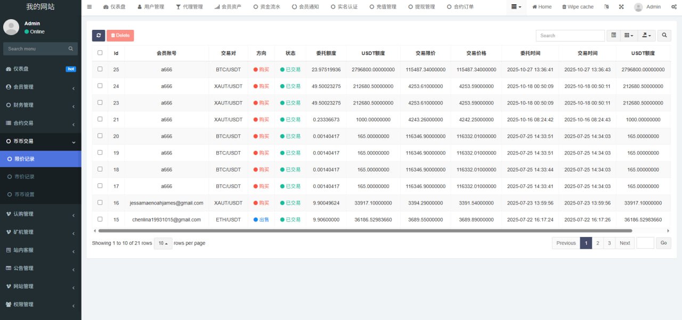Click the Wipe cache link
682x320 pixels.
click(x=578, y=7)
